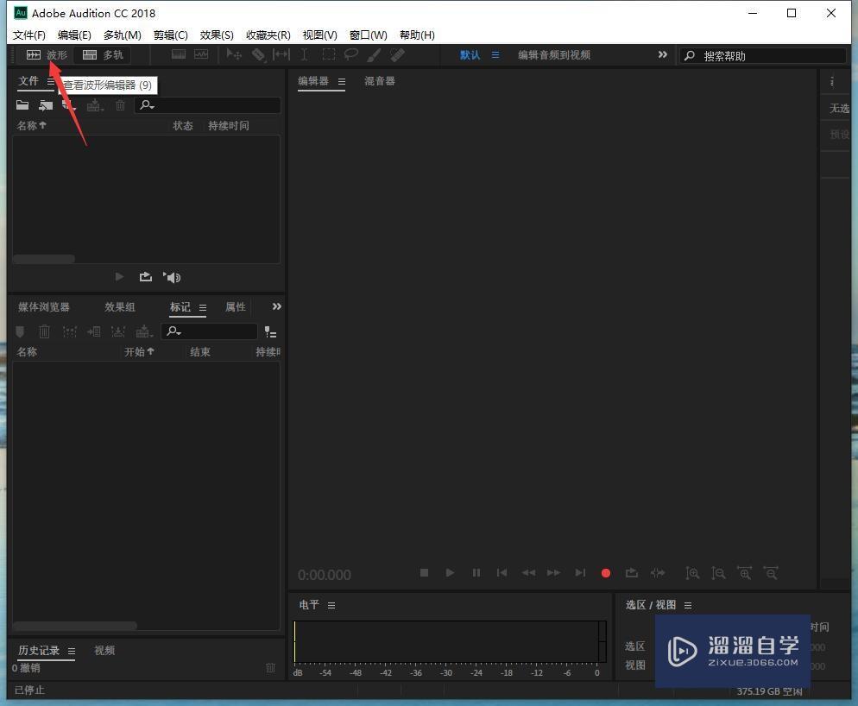
Task: Select the Spot Healing Brush tool
Action: pyautogui.click(x=397, y=54)
